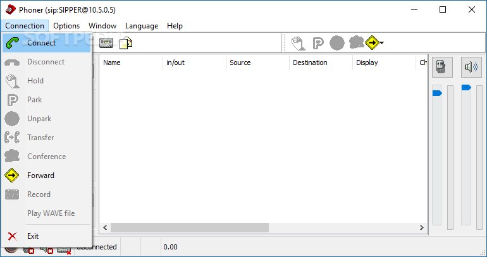Pick Conference from the menu
Viewport: 487px width, 257px height.
[x=47, y=156]
